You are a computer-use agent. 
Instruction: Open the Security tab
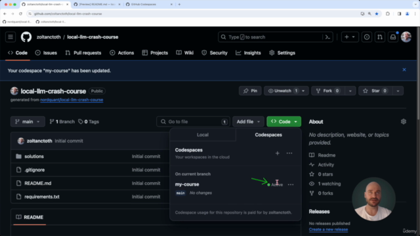click(215, 53)
